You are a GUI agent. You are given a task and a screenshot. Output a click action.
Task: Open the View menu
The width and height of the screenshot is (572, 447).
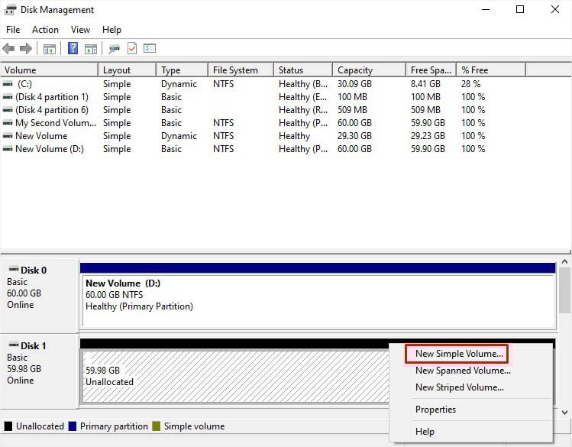[x=80, y=30]
